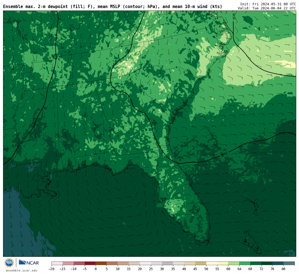Image resolution: width=299 pixels, height=274 pixels.
Task: Click the 72 to 76 darkest green swatch
Action: pos(267,263)
